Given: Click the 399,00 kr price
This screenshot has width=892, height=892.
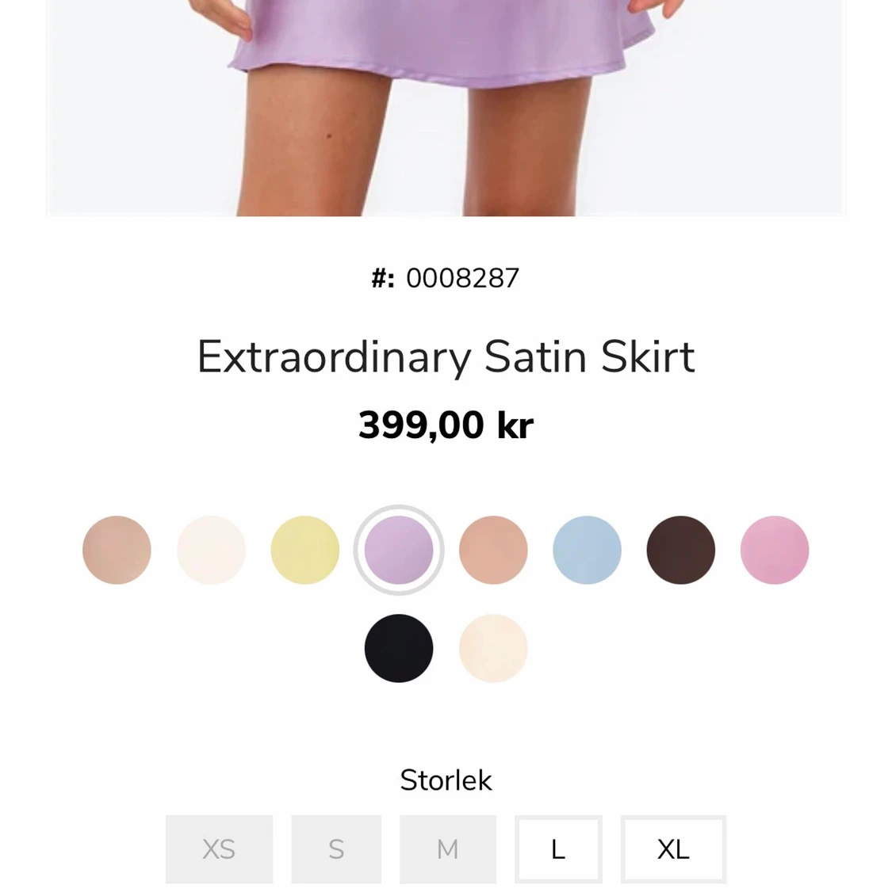Looking at the screenshot, I should coord(446,425).
